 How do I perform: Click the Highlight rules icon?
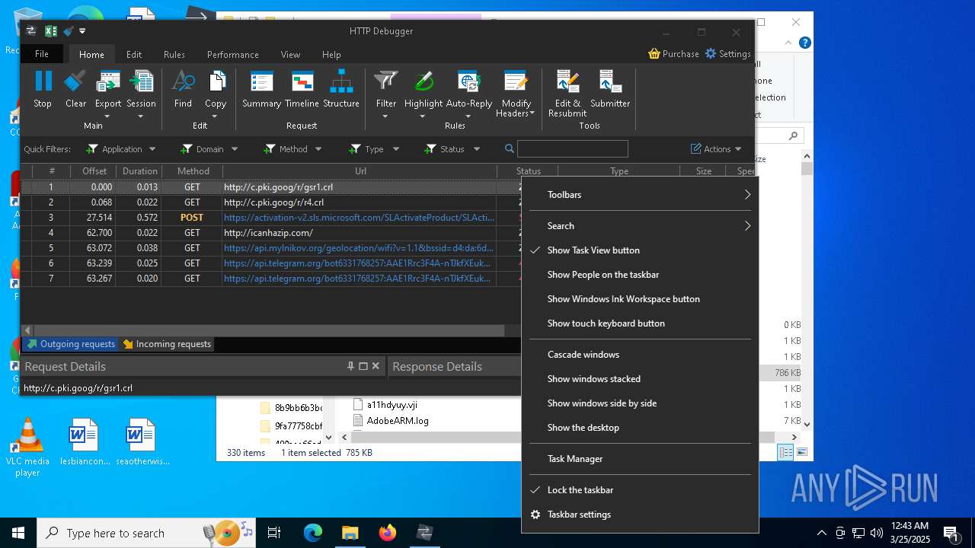[x=424, y=81]
